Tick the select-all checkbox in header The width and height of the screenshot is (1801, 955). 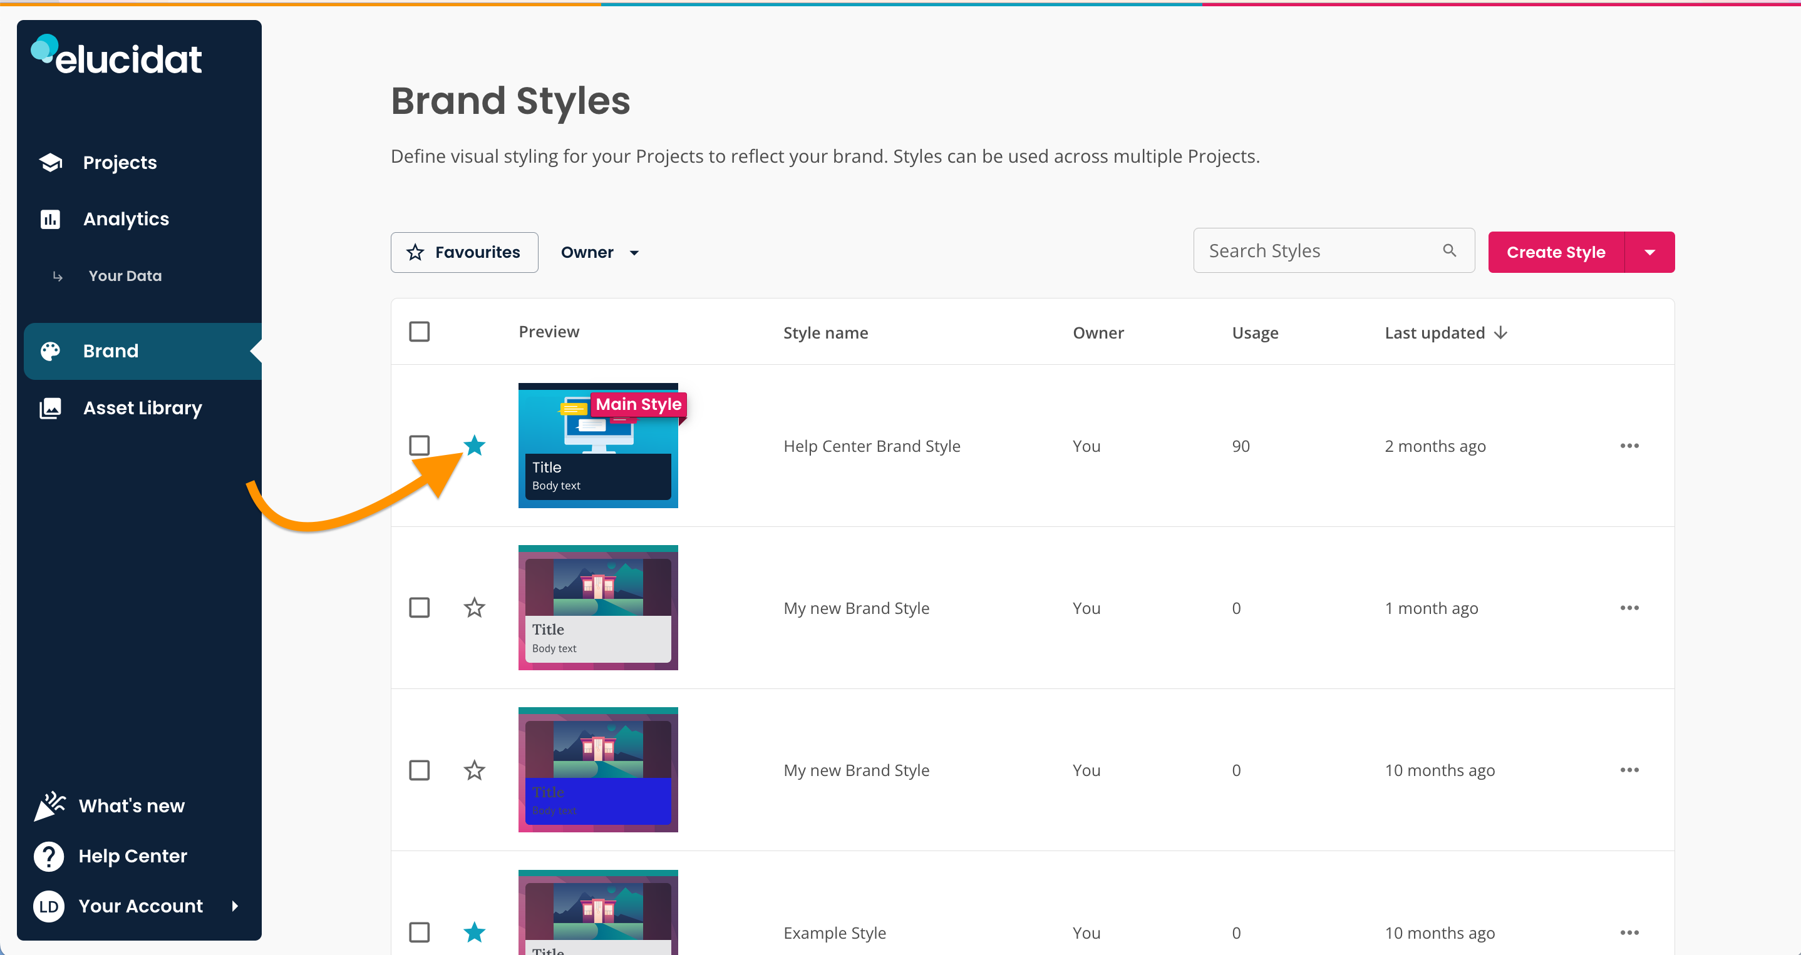click(x=420, y=331)
